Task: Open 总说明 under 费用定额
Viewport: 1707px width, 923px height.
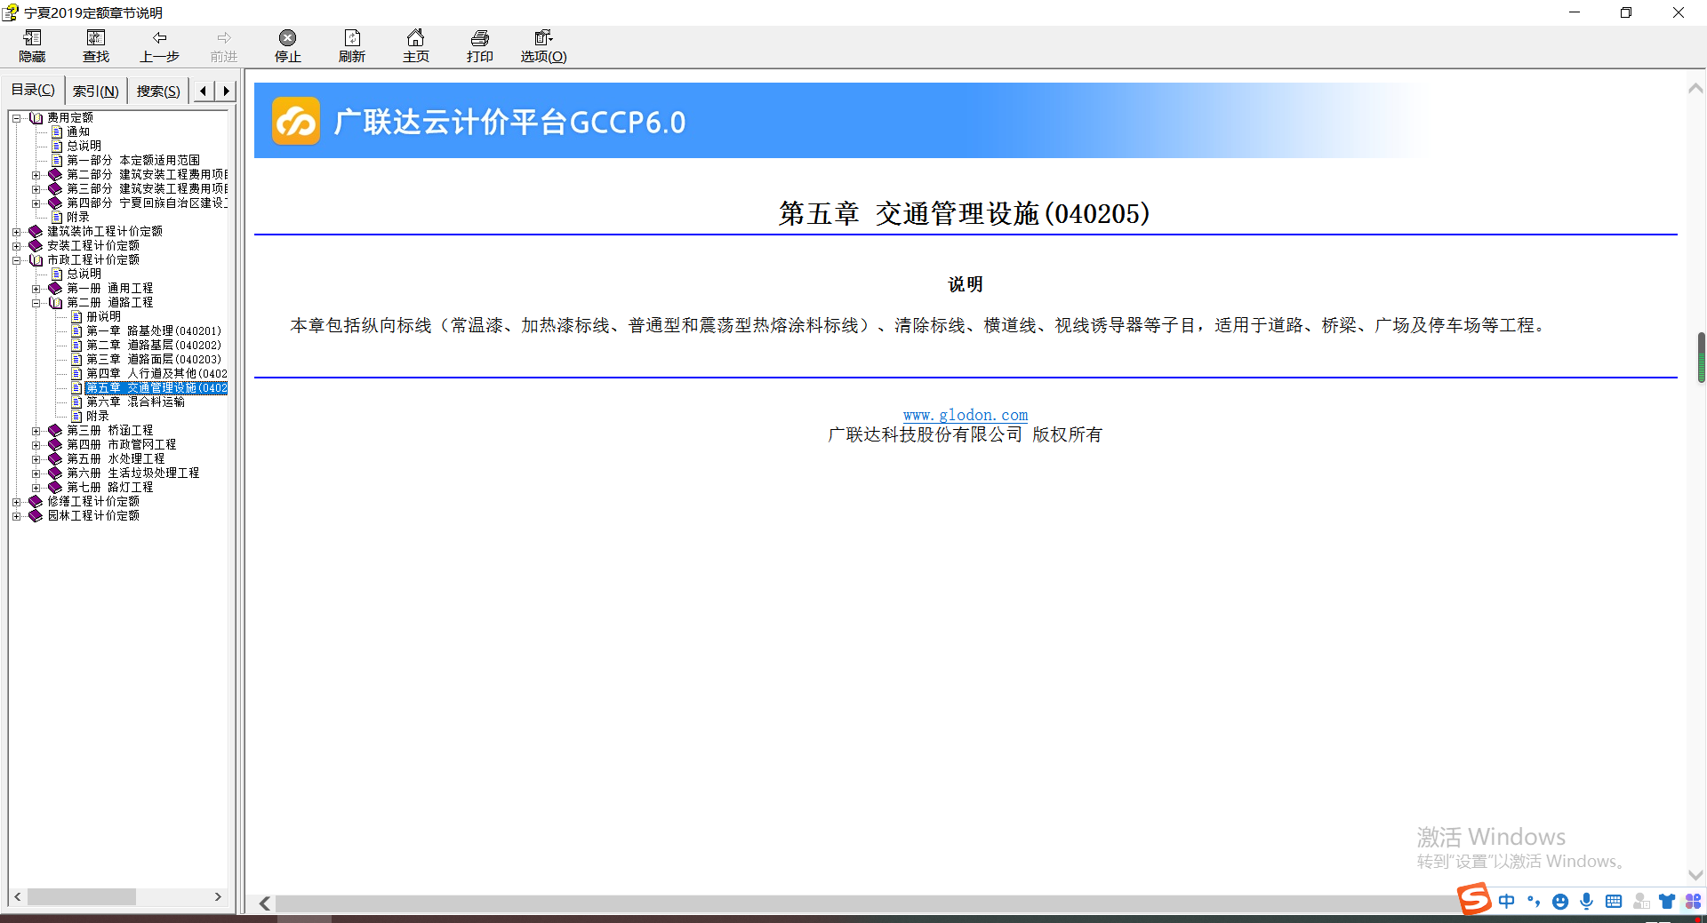Action: click(x=84, y=146)
